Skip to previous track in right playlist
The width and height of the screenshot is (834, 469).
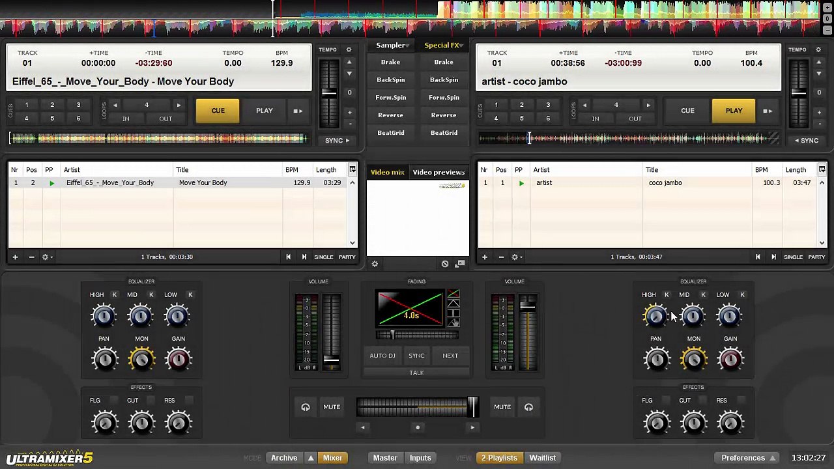pos(758,257)
